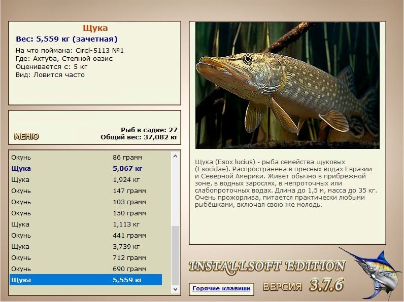Click the Щука title heading

point(95,28)
